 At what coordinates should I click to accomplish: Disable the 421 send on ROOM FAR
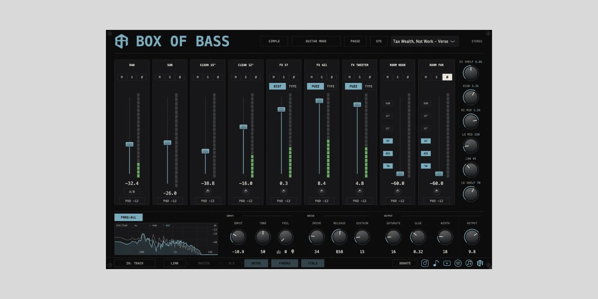tap(425, 153)
